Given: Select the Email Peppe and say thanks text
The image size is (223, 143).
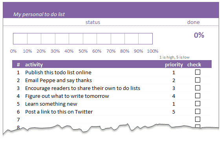Looking at the screenshot, I should pyautogui.click(x=58, y=81).
